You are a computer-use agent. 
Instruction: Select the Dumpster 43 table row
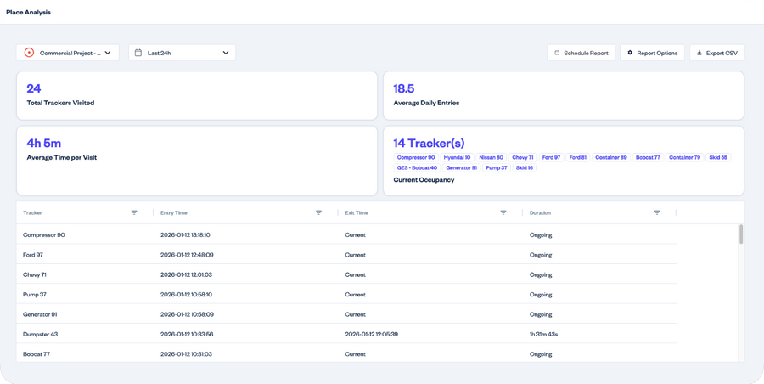340,334
